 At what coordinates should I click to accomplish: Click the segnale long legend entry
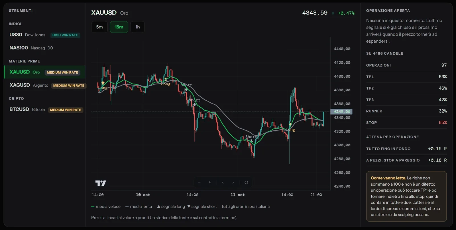(171, 207)
